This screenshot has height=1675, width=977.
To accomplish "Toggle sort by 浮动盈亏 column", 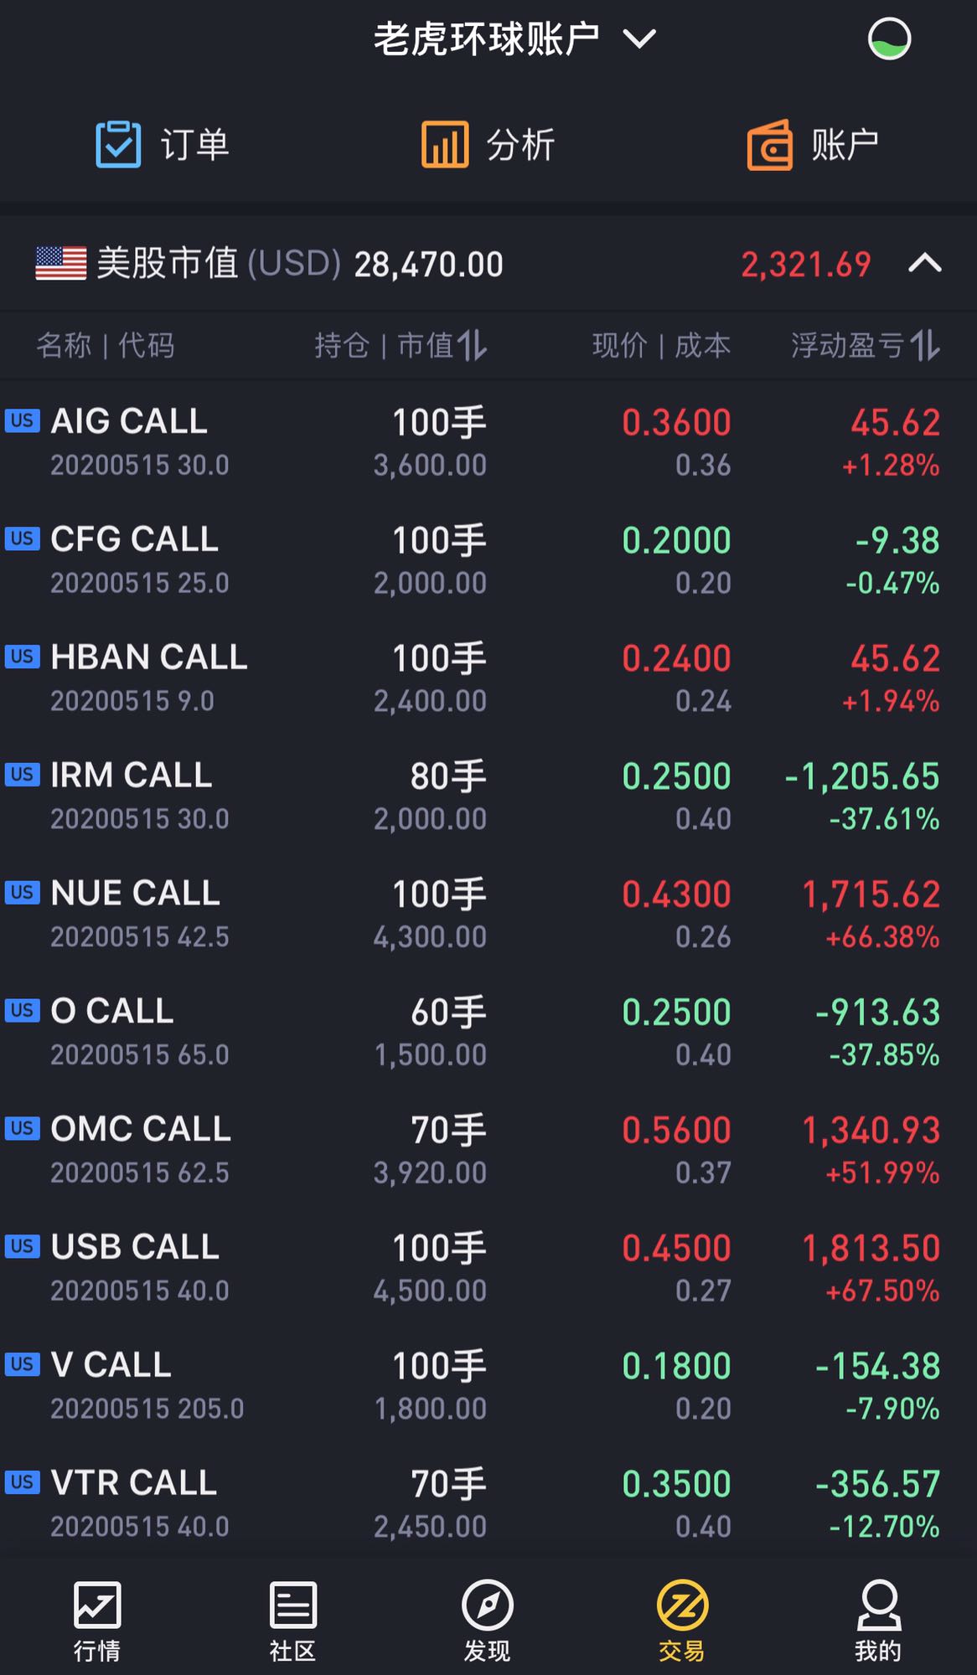I will click(x=866, y=345).
